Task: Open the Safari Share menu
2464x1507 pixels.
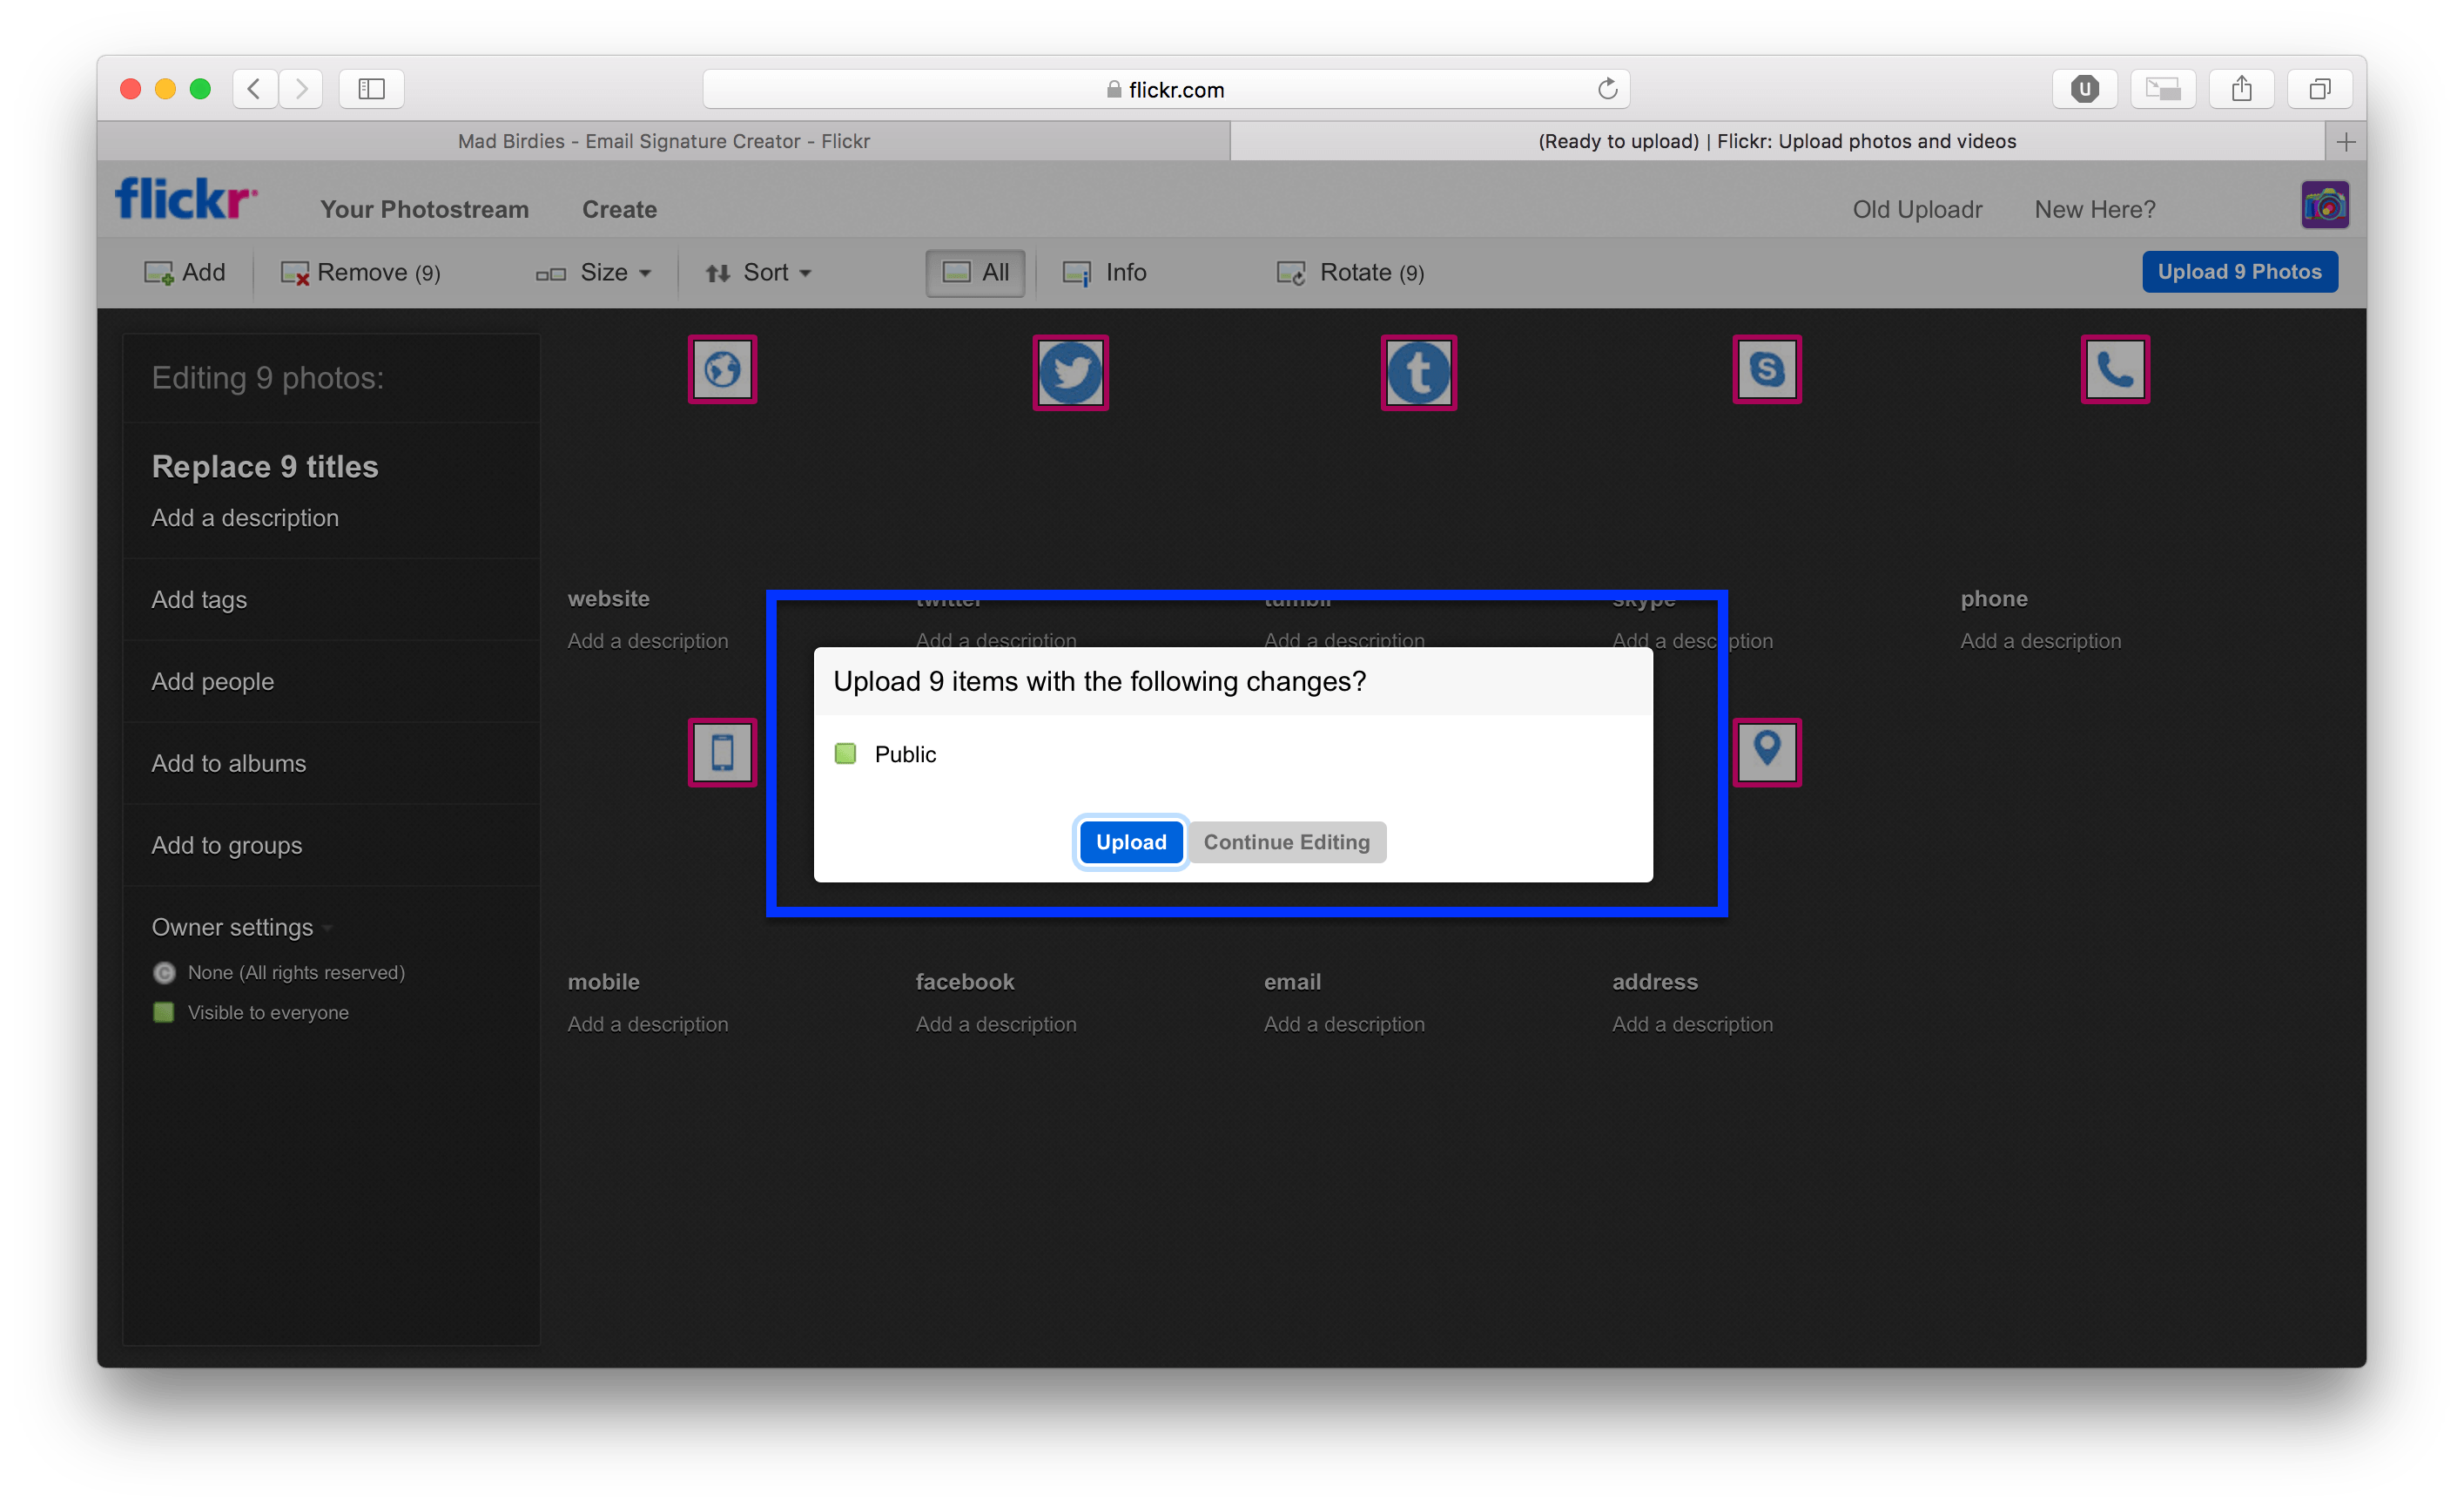Action: coord(2241,89)
